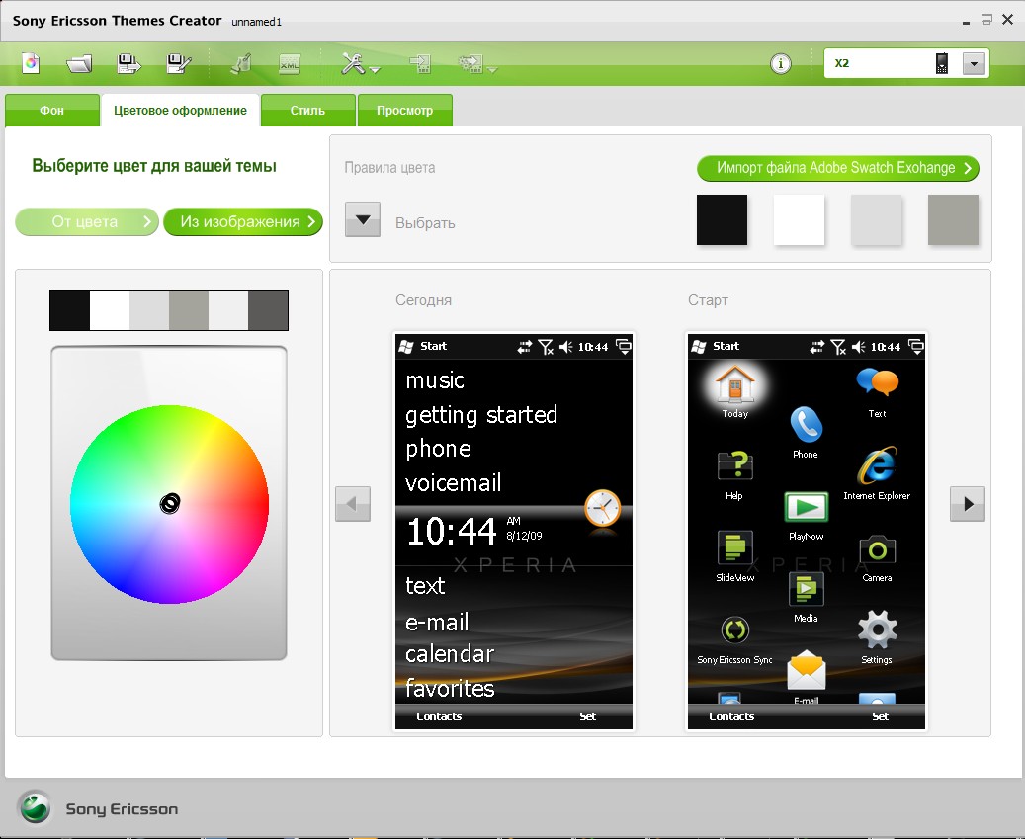This screenshot has height=839, width=1025.
Task: Click the PlayNow icon in the preview
Action: (806, 507)
